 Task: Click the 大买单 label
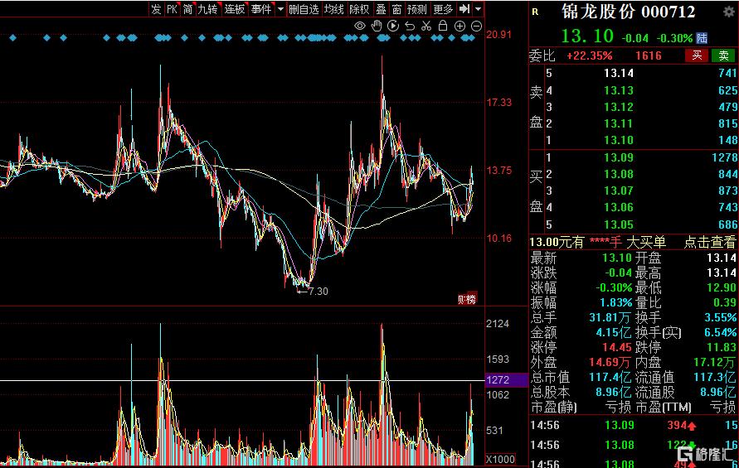click(645, 242)
